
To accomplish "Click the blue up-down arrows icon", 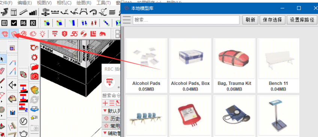I will coord(84,23).
